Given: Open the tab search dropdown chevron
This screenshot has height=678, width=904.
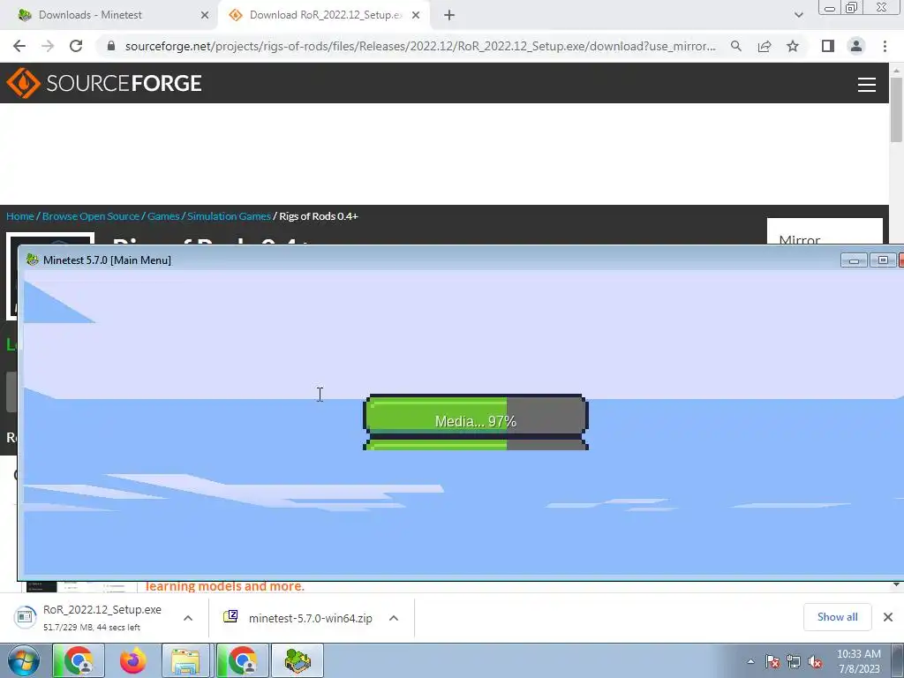Looking at the screenshot, I should point(798,15).
